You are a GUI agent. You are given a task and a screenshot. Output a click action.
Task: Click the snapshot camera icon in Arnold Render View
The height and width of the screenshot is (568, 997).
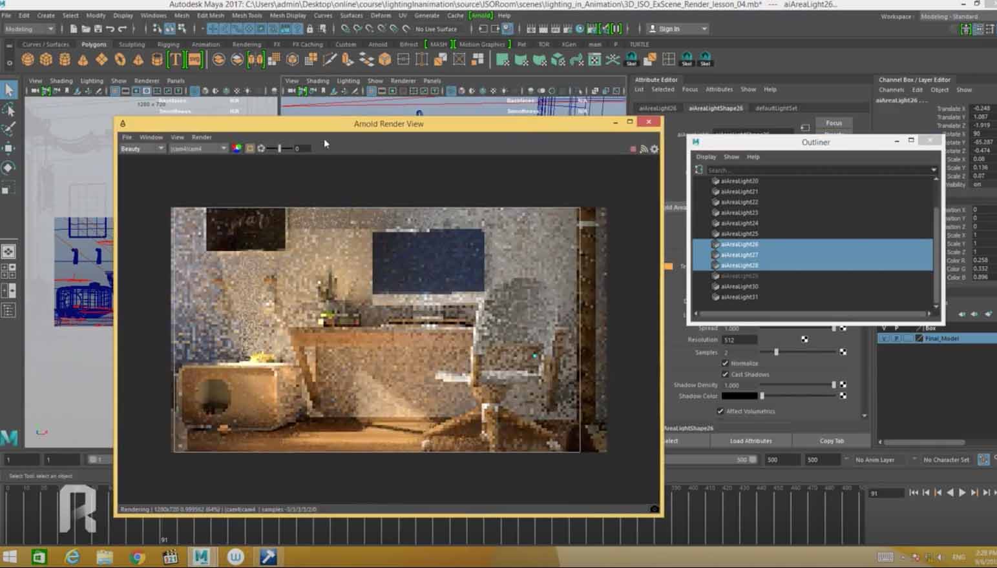click(654, 509)
